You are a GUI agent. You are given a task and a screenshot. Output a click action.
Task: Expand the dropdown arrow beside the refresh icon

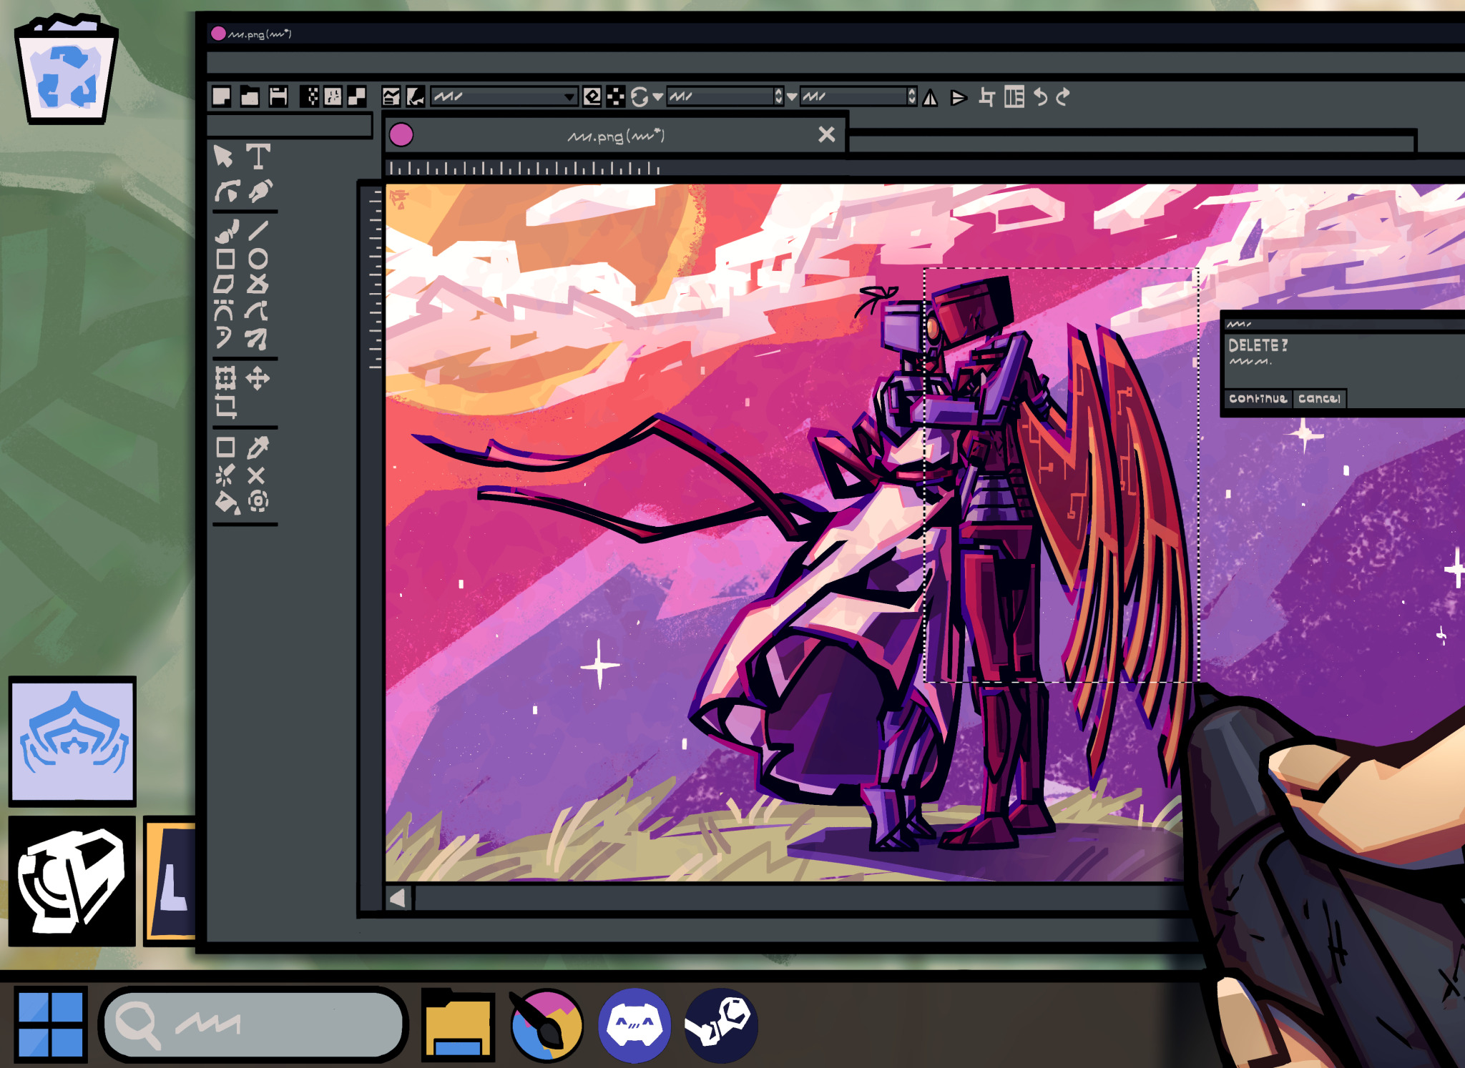[x=657, y=97]
